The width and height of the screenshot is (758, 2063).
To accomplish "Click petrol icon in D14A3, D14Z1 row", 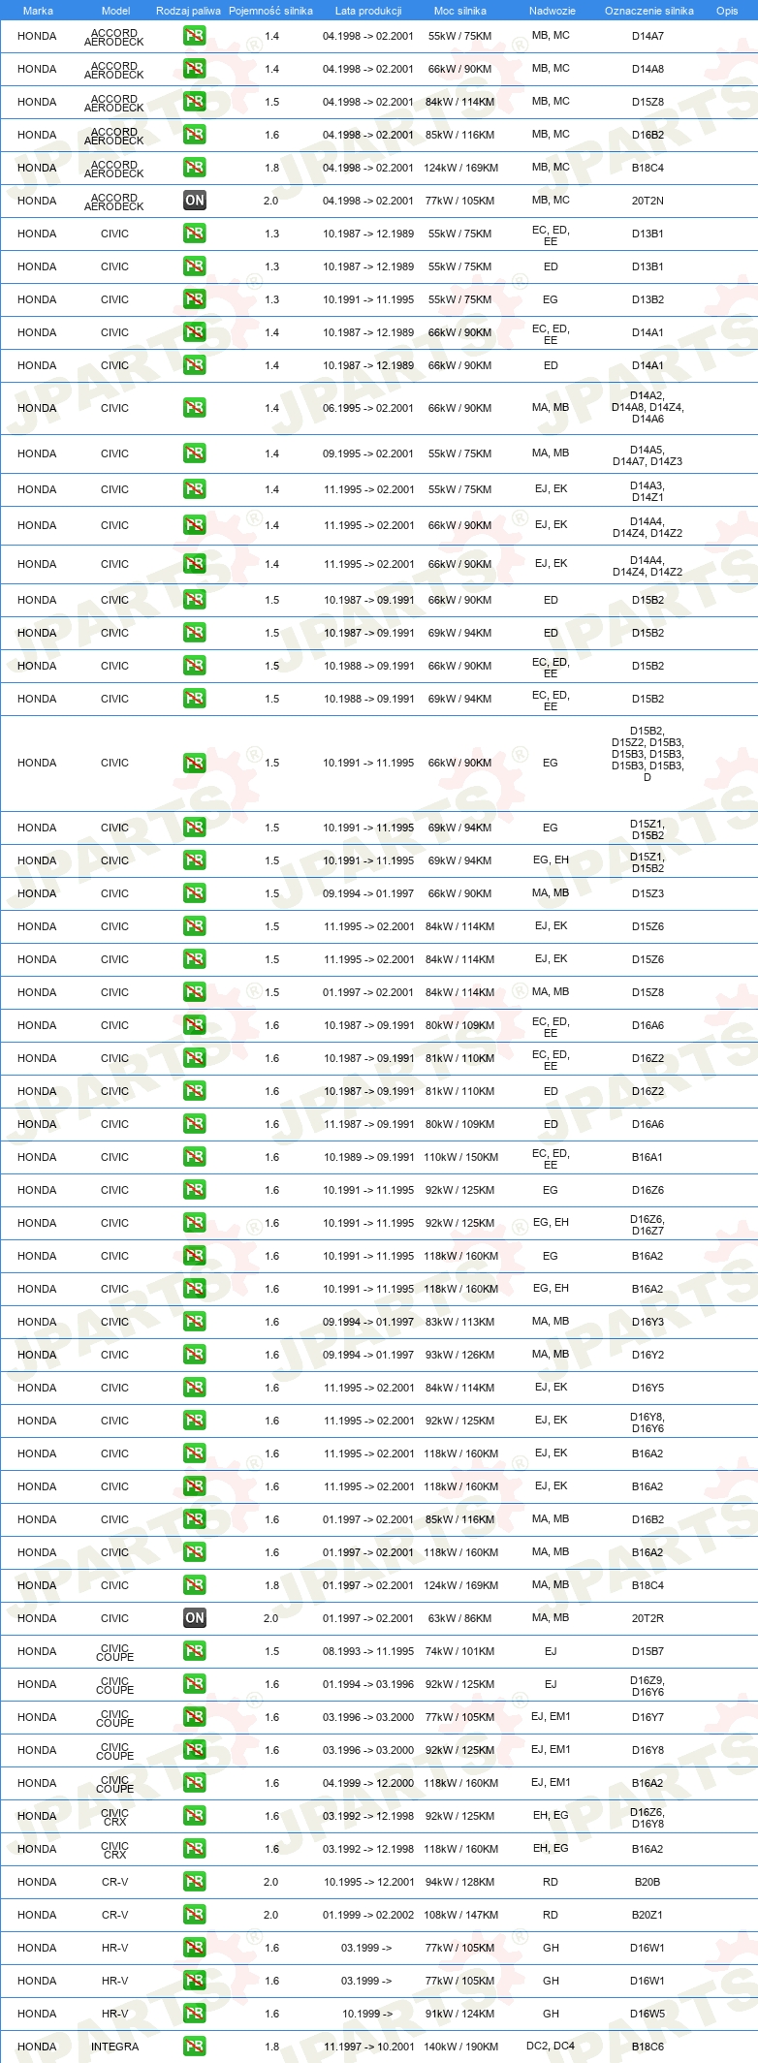I will point(194,489).
